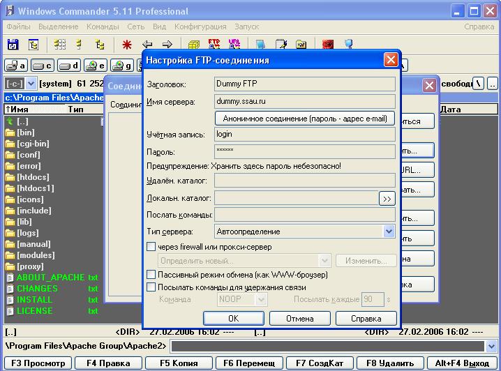Click the Alt+F4 Выход button

tap(462, 363)
